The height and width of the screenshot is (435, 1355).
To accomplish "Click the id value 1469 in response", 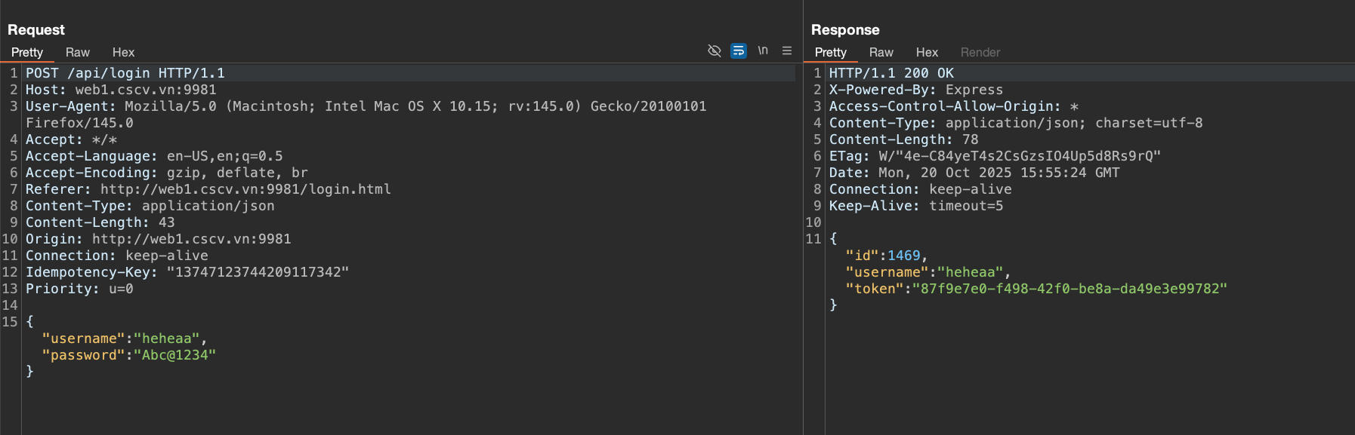I will tap(903, 256).
